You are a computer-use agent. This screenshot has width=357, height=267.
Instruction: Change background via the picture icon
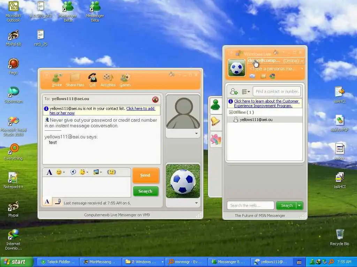tap(96, 172)
